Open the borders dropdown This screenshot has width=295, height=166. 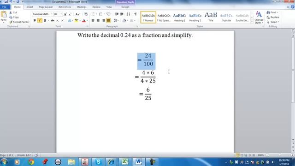(x=135, y=20)
